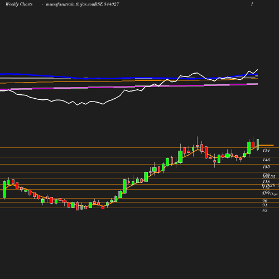Click the "Weekly Charts" title text
Viewport: 279px width, 279px height.
tap(19, 4)
